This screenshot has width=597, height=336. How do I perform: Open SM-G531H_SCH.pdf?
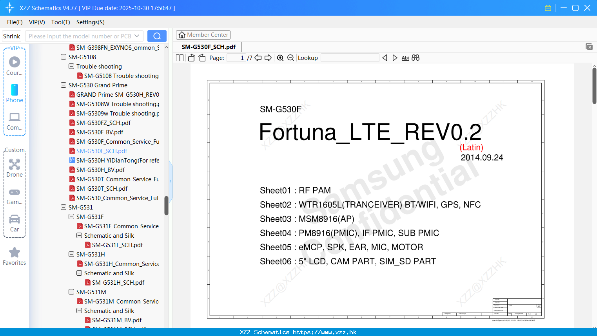[x=114, y=282]
